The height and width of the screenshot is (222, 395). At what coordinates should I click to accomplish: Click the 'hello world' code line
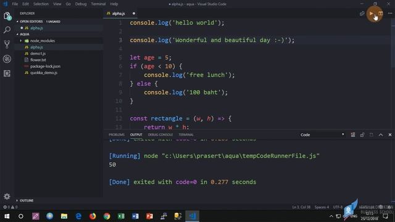tap(177, 23)
